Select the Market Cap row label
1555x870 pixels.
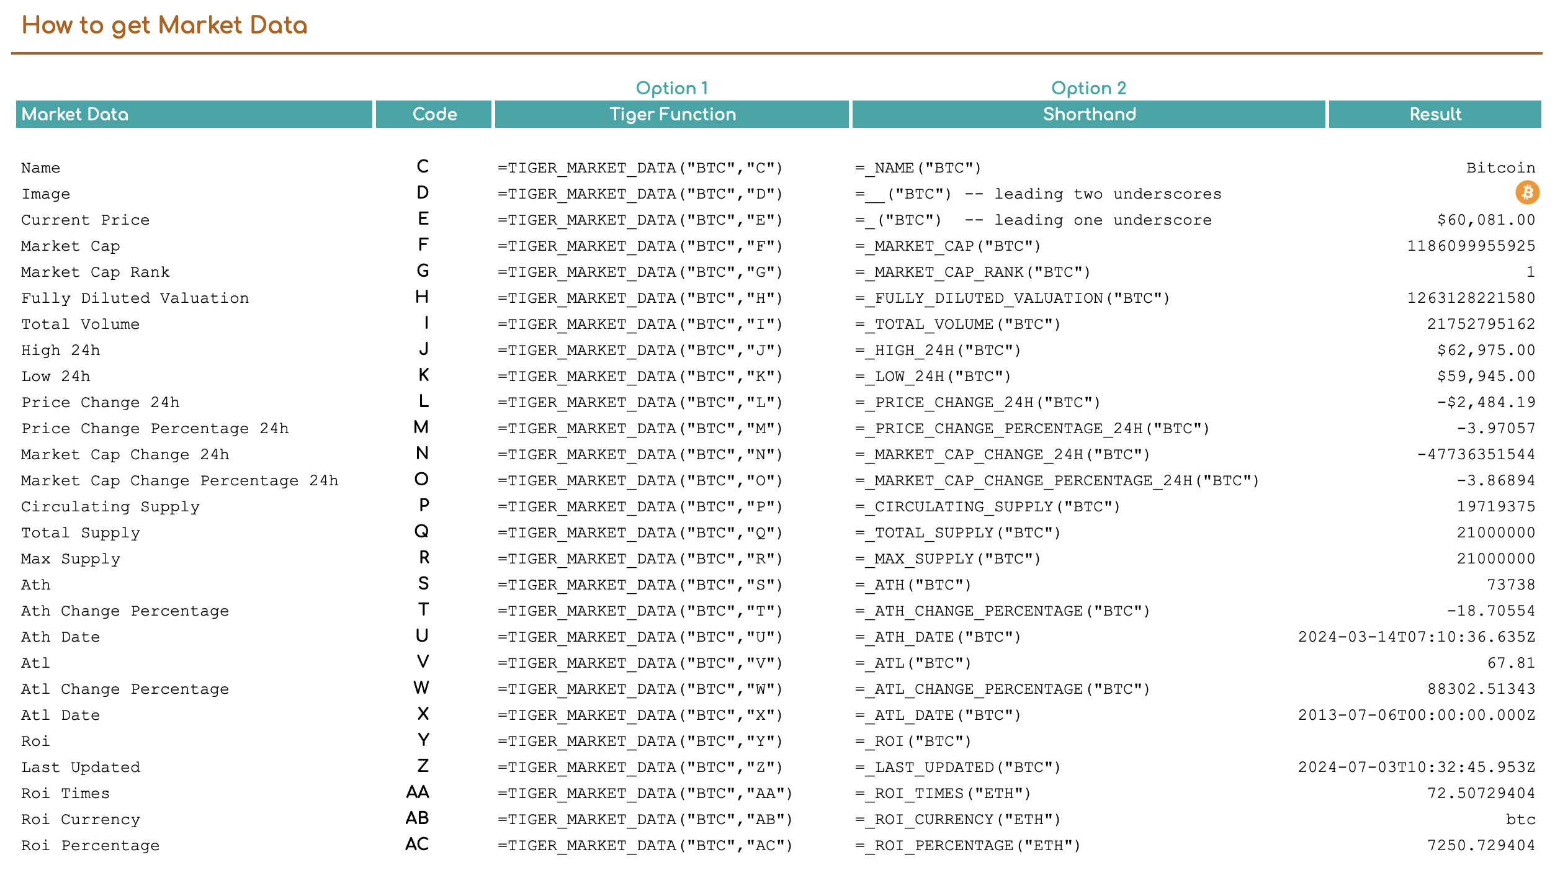[71, 246]
